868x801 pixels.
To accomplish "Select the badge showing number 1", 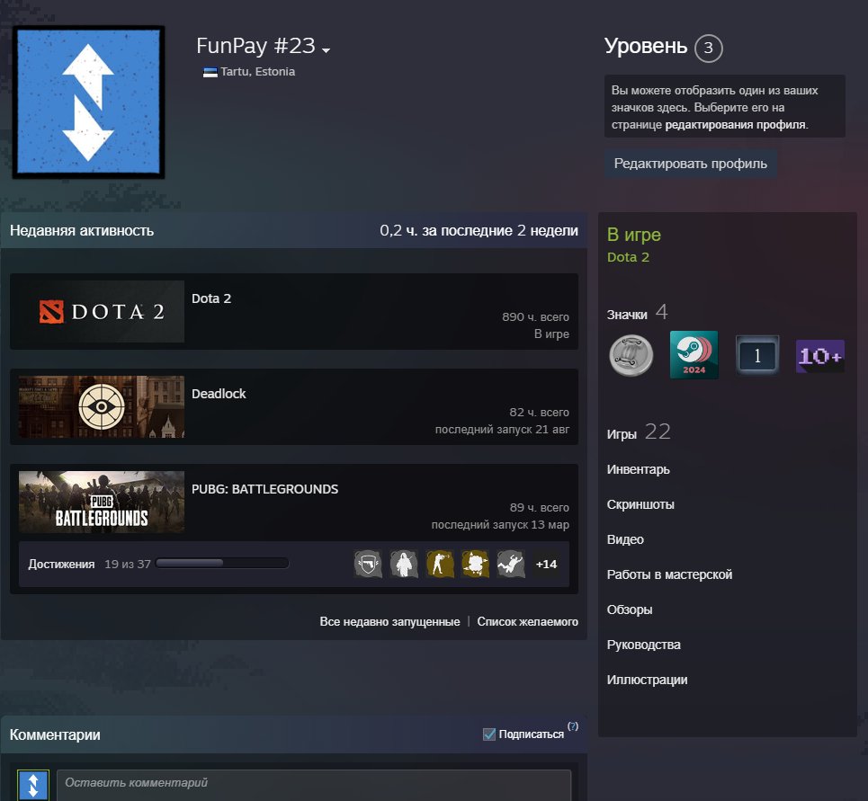I will 756,355.
